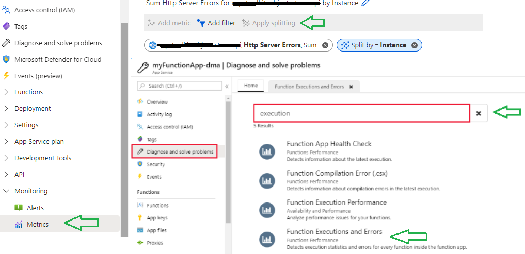The height and width of the screenshot is (254, 525).
Task: Expand the API section
Action: coord(6,175)
